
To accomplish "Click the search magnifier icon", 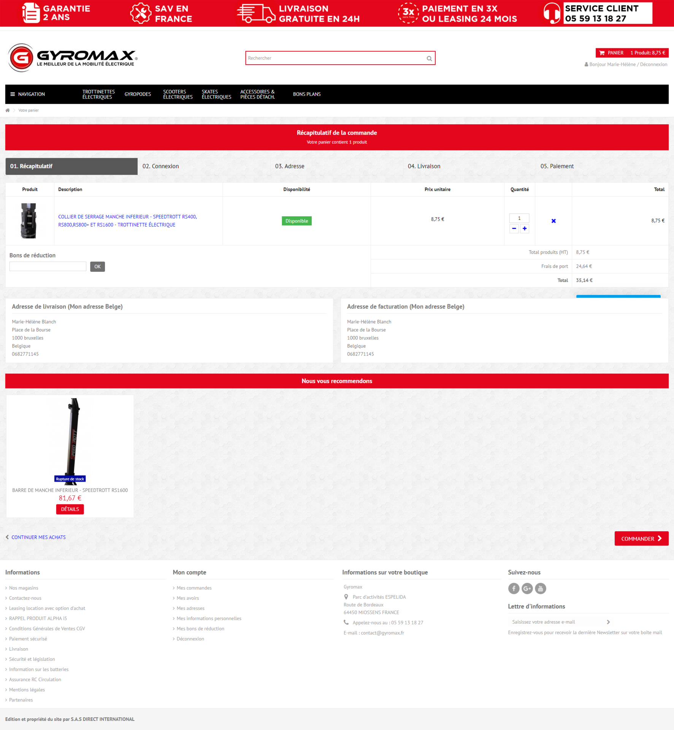I will (429, 59).
